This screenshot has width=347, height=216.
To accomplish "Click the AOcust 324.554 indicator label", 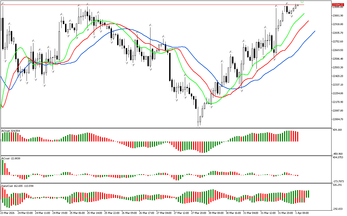I will [x=11, y=131].
